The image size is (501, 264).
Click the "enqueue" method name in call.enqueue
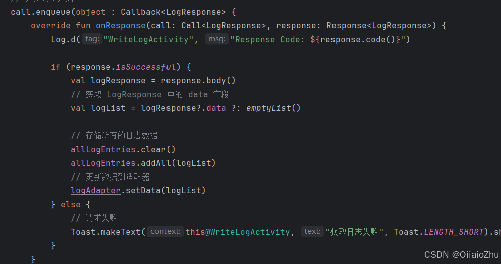pos(53,12)
